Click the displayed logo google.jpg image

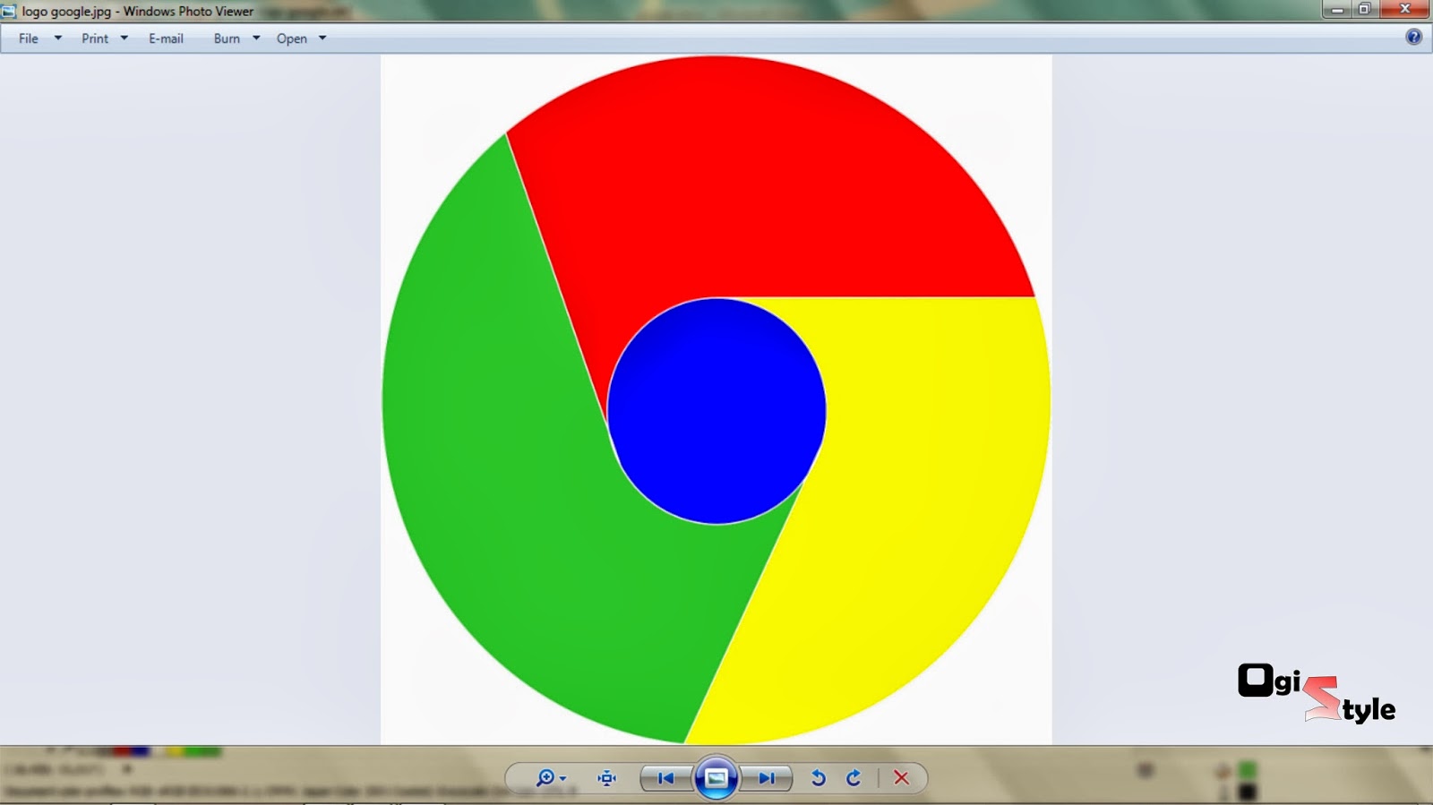click(716, 399)
